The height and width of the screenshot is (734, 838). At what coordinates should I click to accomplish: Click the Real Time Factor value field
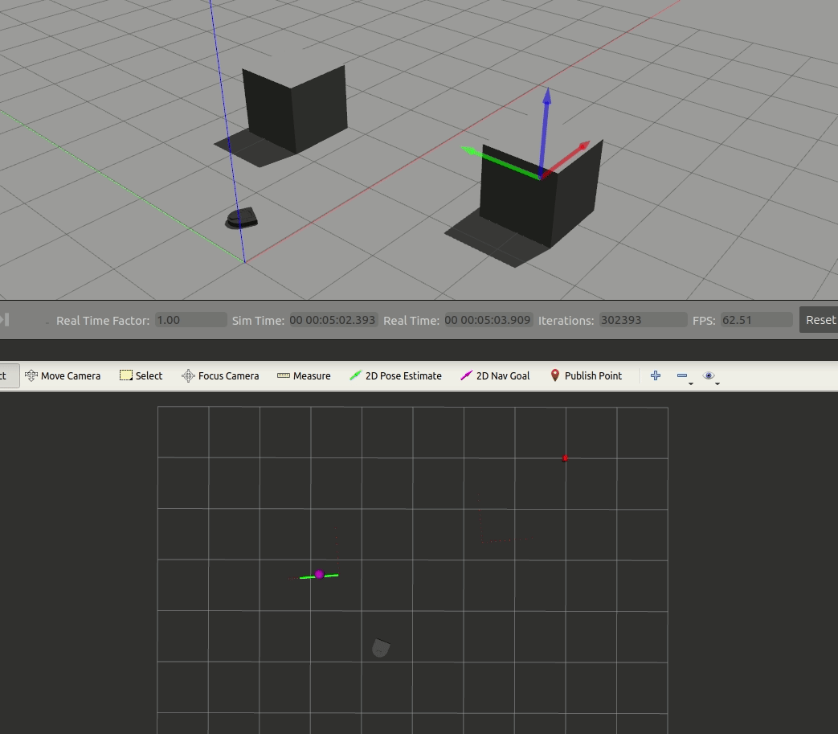pos(190,320)
